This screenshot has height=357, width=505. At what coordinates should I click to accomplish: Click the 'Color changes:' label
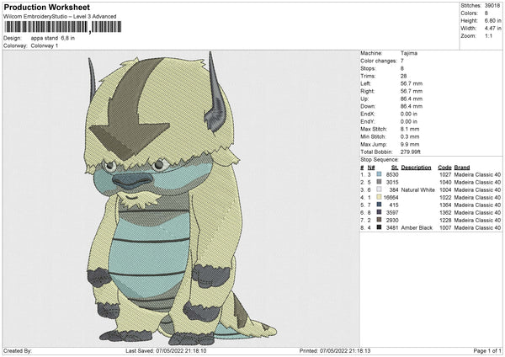(379, 61)
